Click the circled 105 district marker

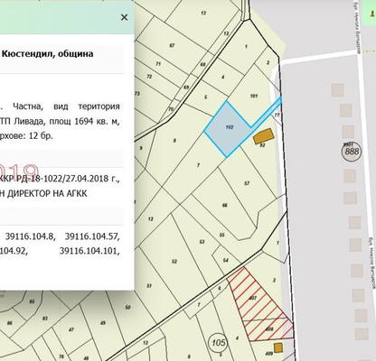click(x=219, y=342)
